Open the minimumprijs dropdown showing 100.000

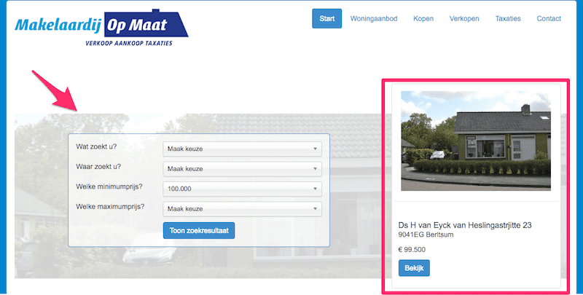coord(243,189)
